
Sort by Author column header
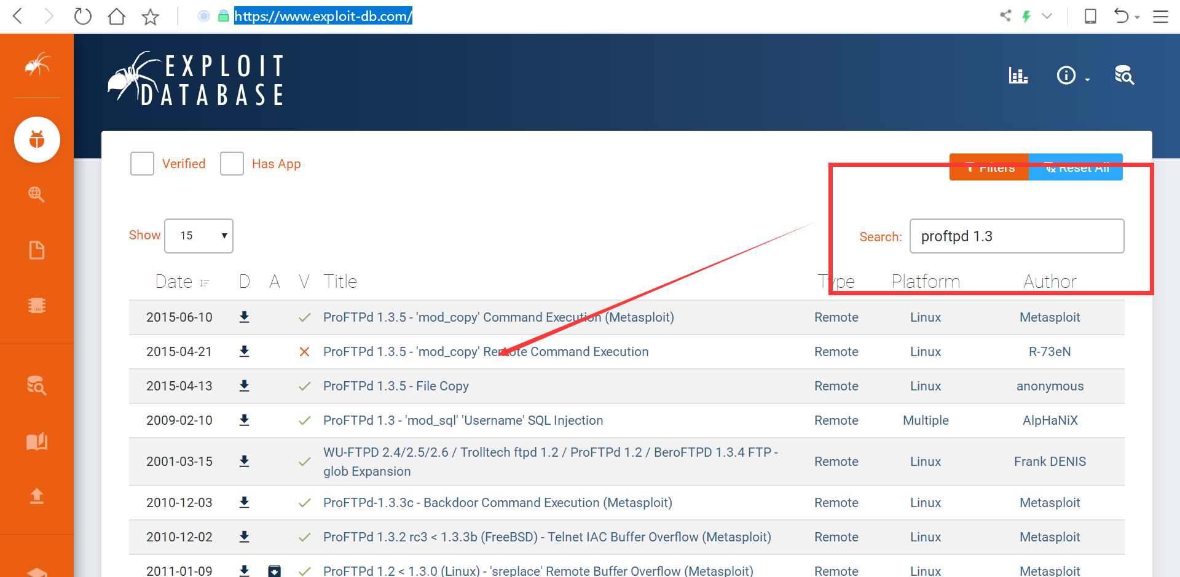tap(1050, 282)
